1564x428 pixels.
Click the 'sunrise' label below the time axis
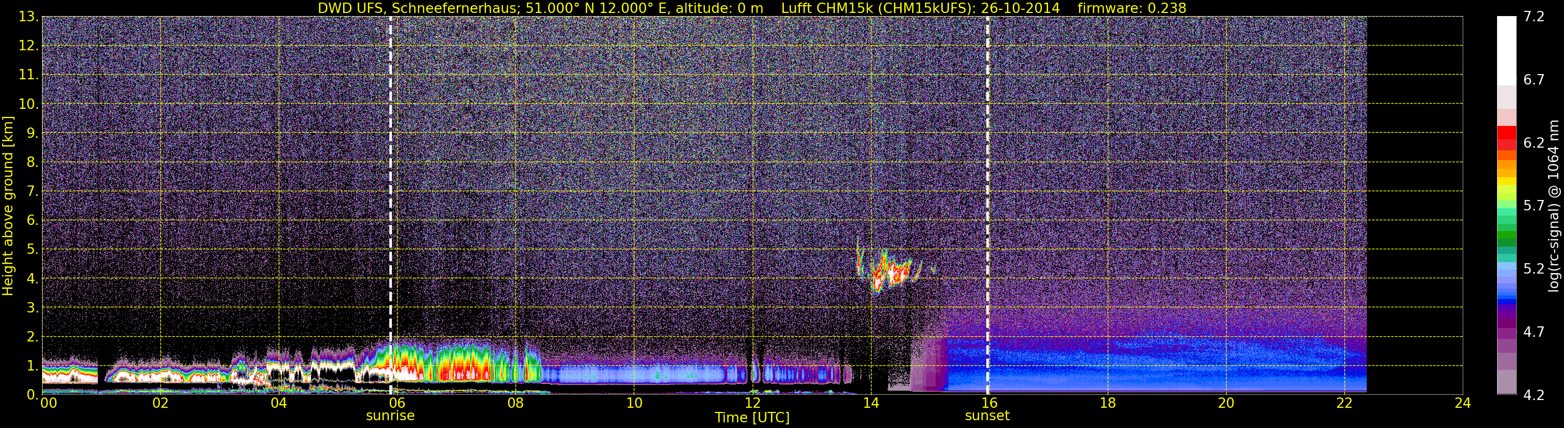[x=390, y=416]
